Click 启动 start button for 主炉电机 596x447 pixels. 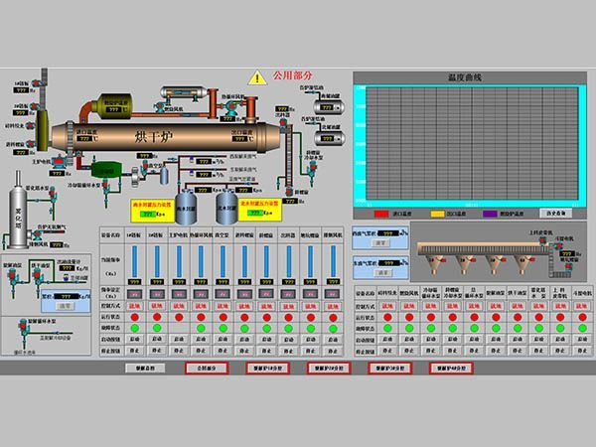[179, 339]
